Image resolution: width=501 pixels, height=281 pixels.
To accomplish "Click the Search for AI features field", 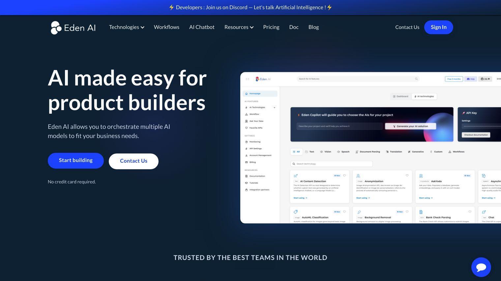I will pyautogui.click(x=358, y=79).
